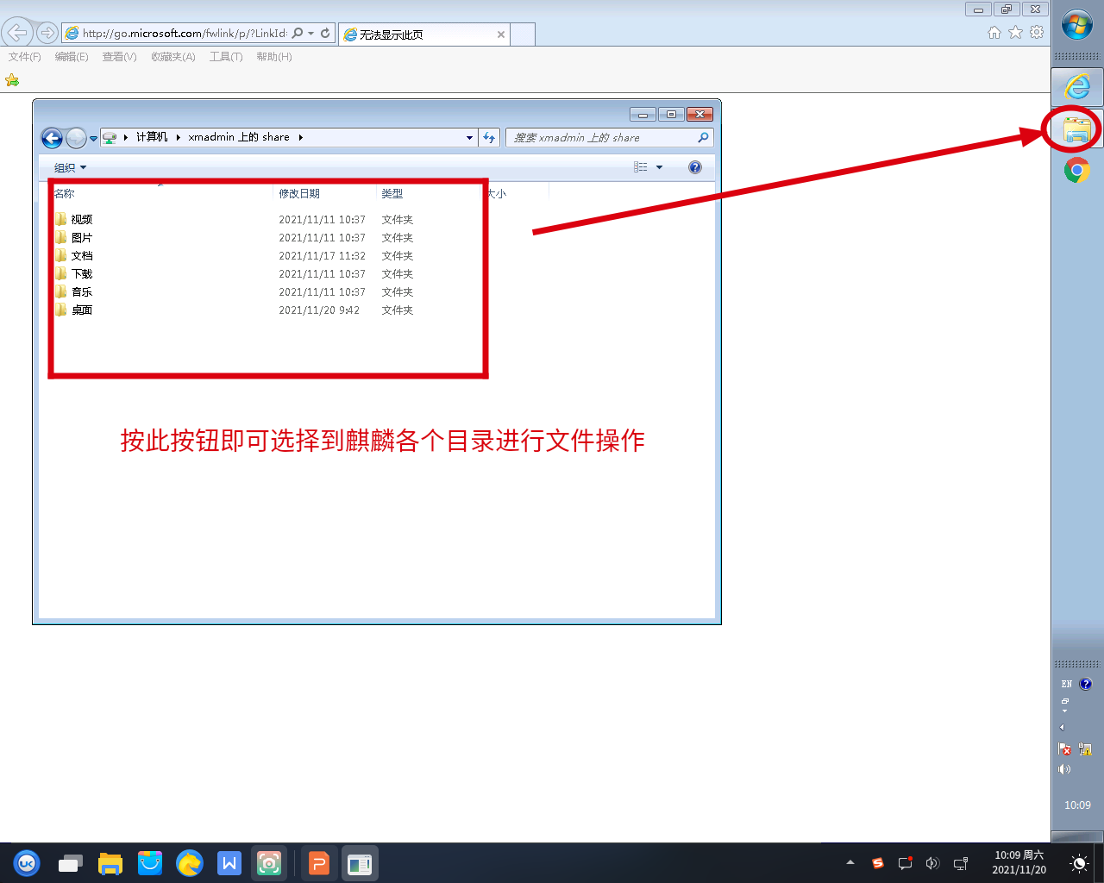The image size is (1104, 883).
Task: Click the Windows tray volume speaker icon
Action: point(1064,769)
